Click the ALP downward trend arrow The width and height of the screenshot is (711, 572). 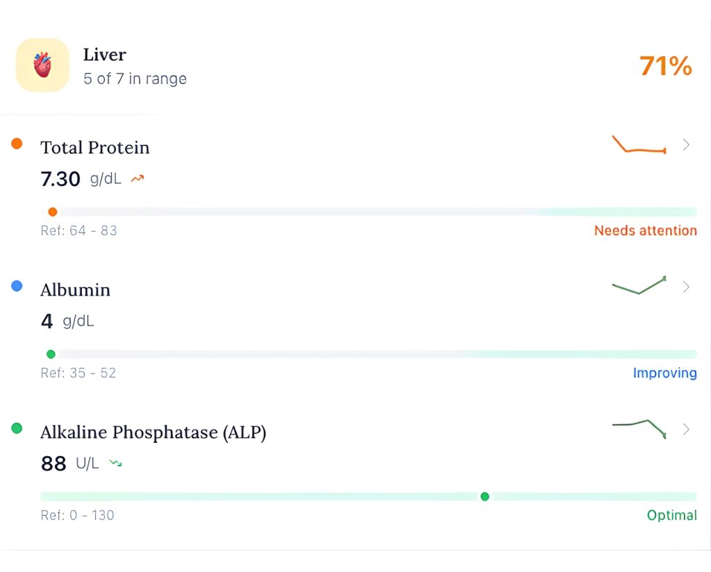point(116,463)
